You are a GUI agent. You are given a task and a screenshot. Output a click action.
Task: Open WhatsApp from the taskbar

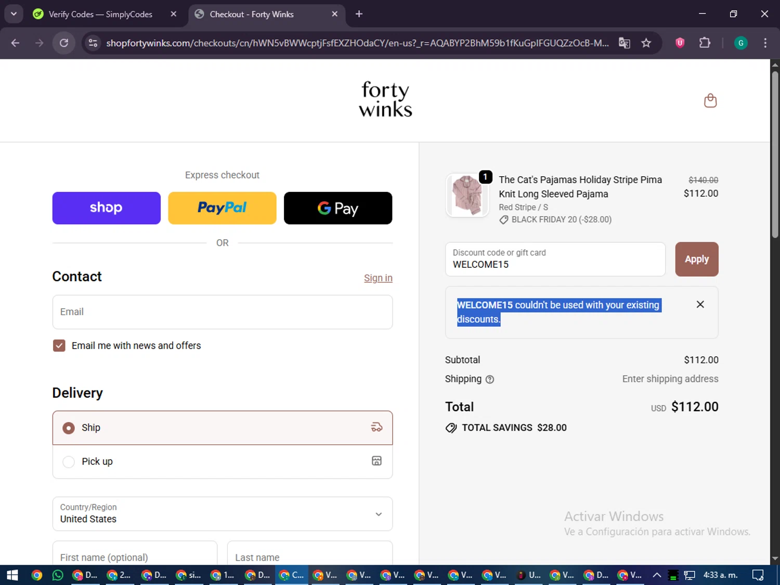(58, 575)
